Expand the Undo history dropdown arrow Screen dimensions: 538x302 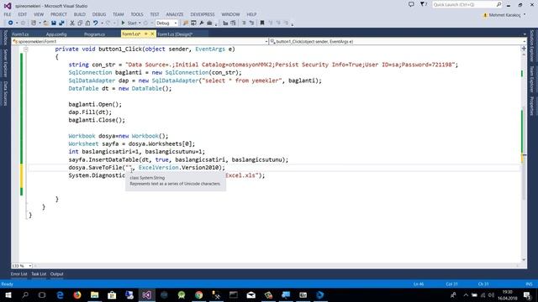coord(102,23)
